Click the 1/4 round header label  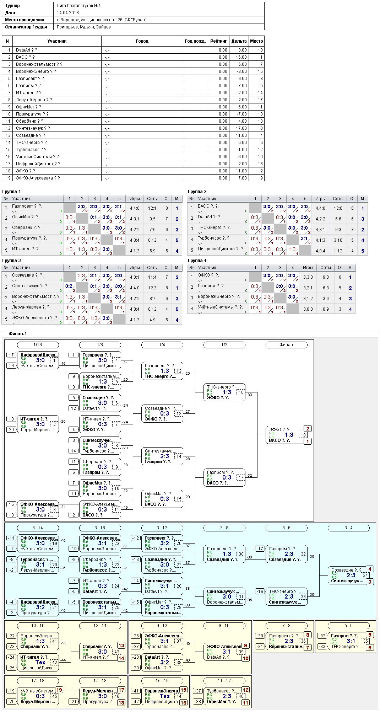pyautogui.click(x=162, y=345)
